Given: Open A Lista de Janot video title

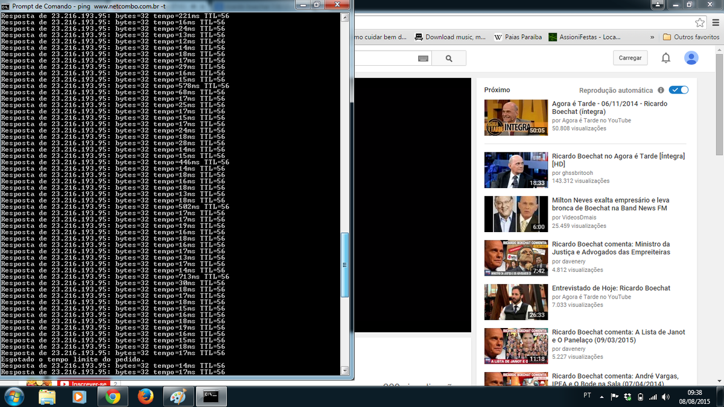Looking at the screenshot, I should tap(618, 336).
